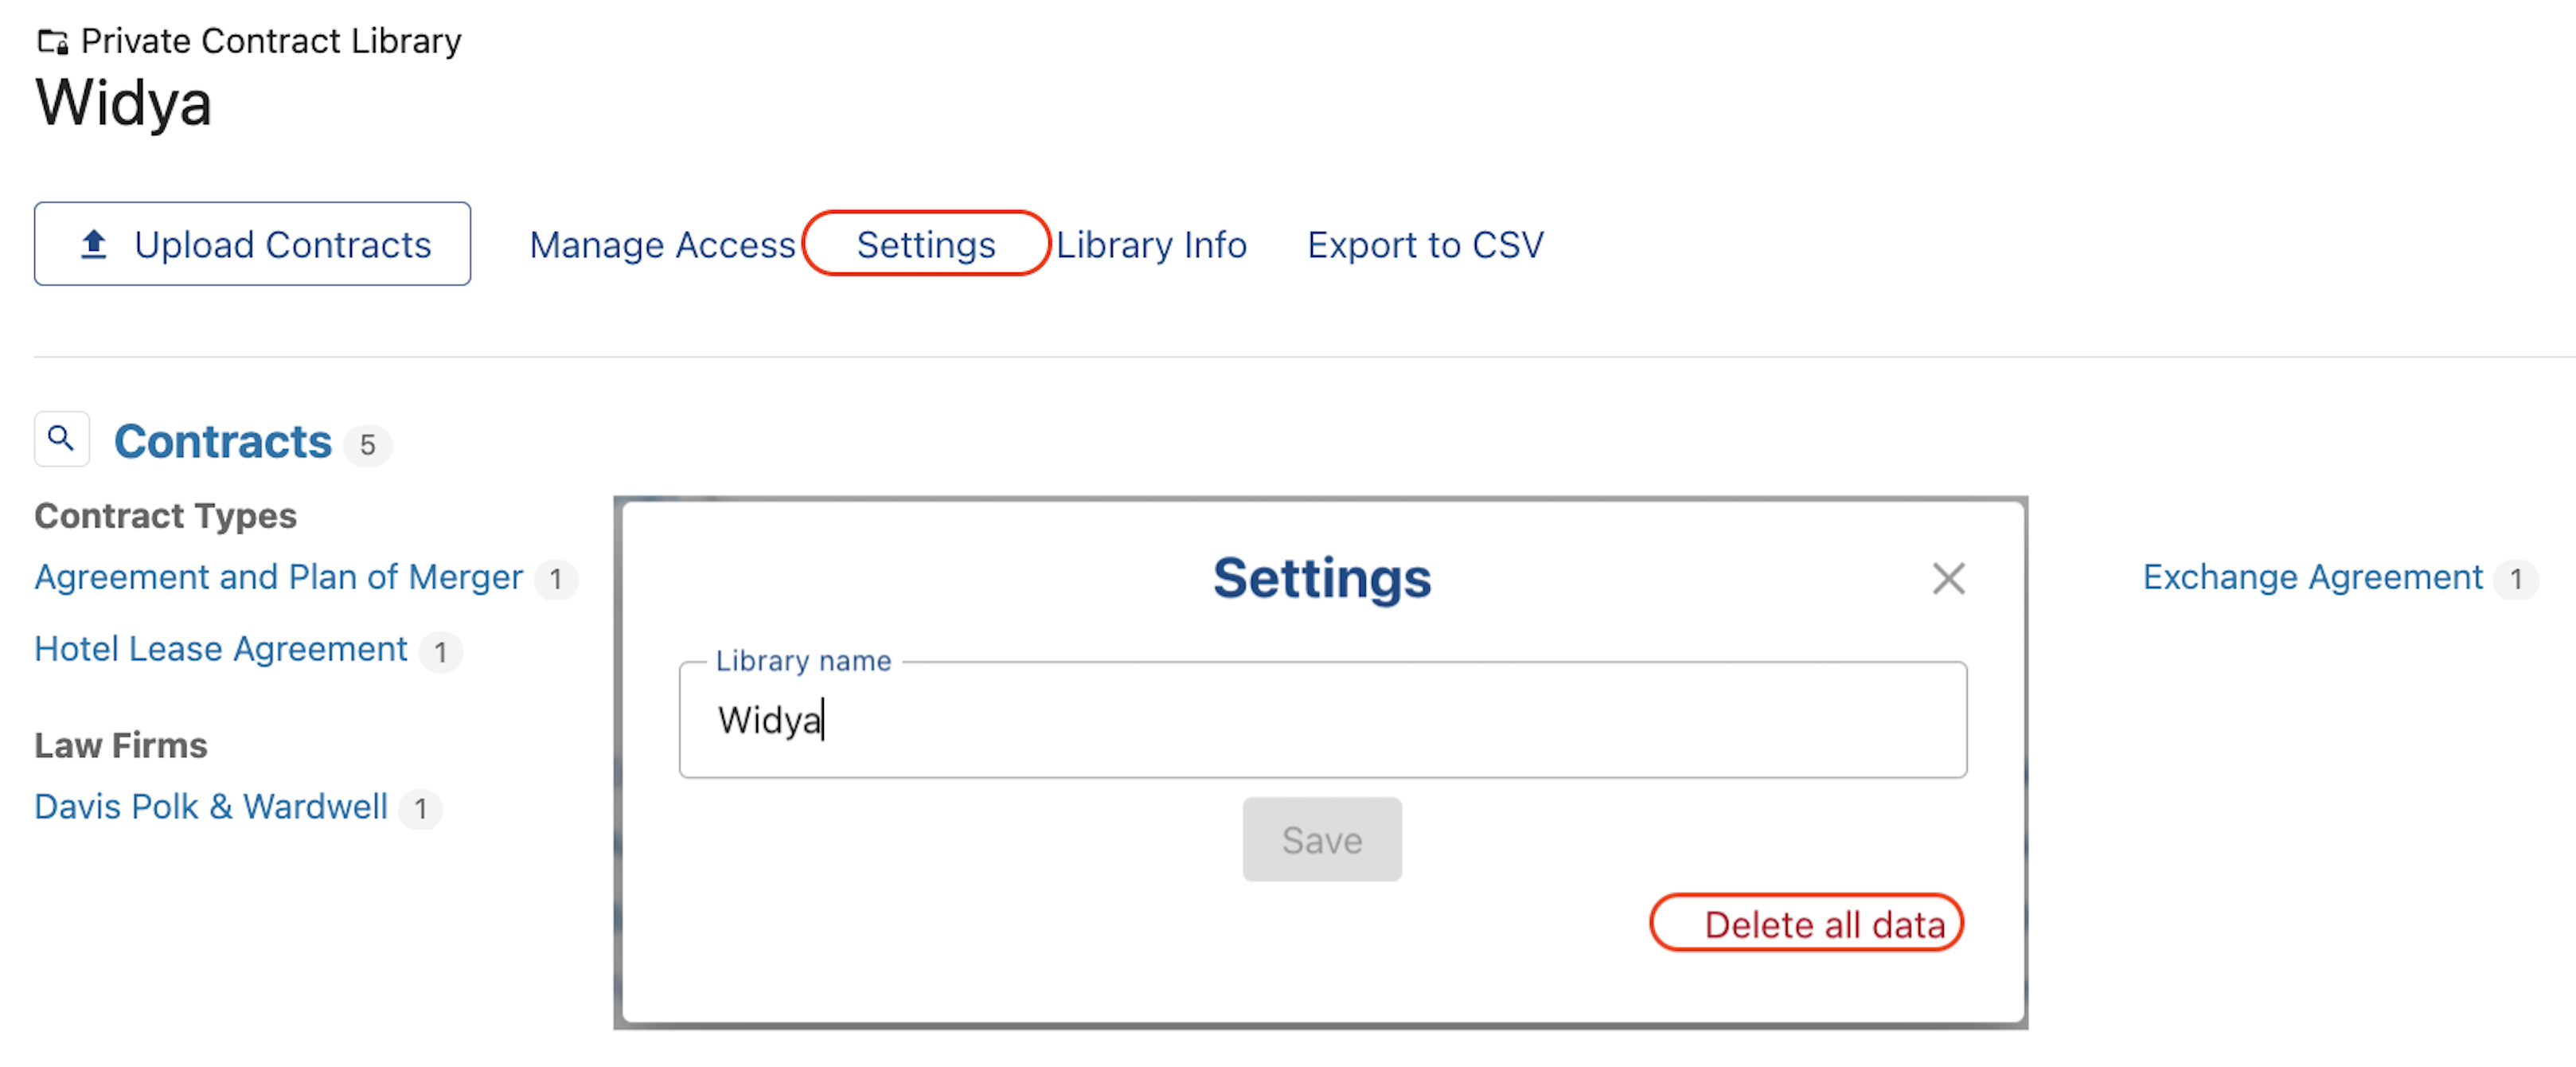Viewport: 2576px width, 1067px height.
Task: Export to CSV link
Action: [1425, 245]
